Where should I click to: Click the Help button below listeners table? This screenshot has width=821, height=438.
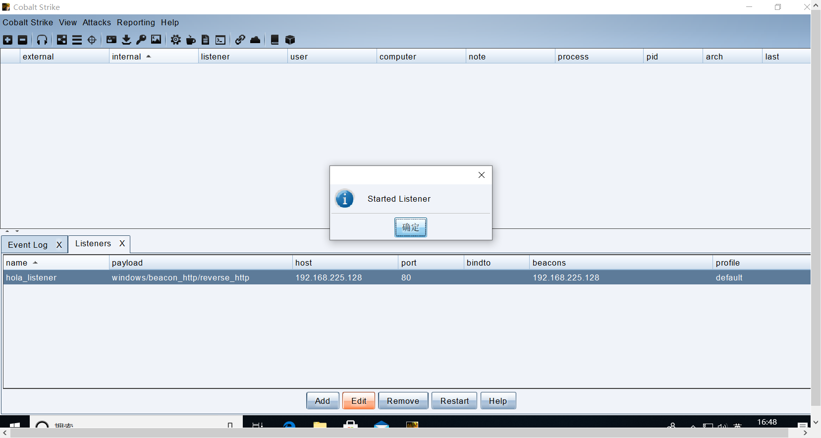click(x=498, y=401)
